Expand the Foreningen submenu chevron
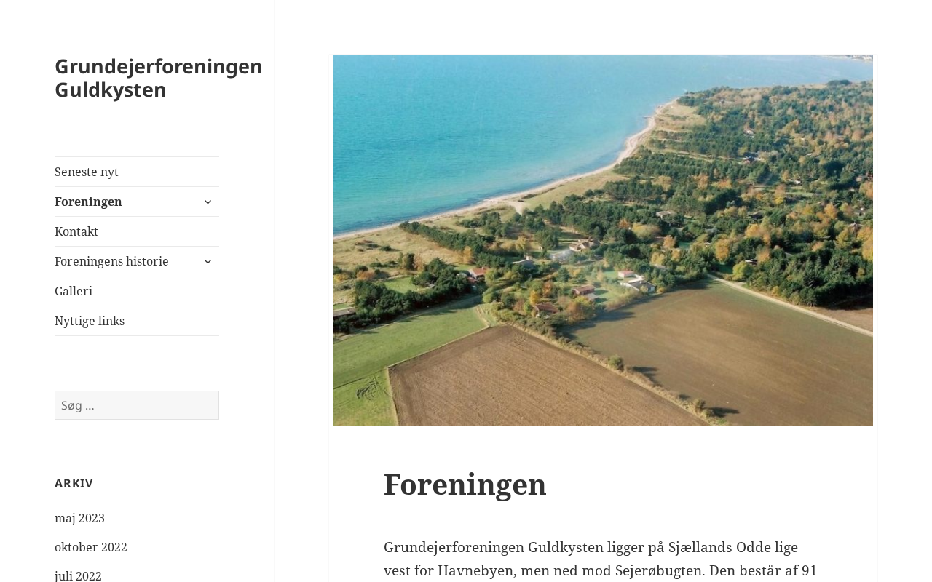 208,202
